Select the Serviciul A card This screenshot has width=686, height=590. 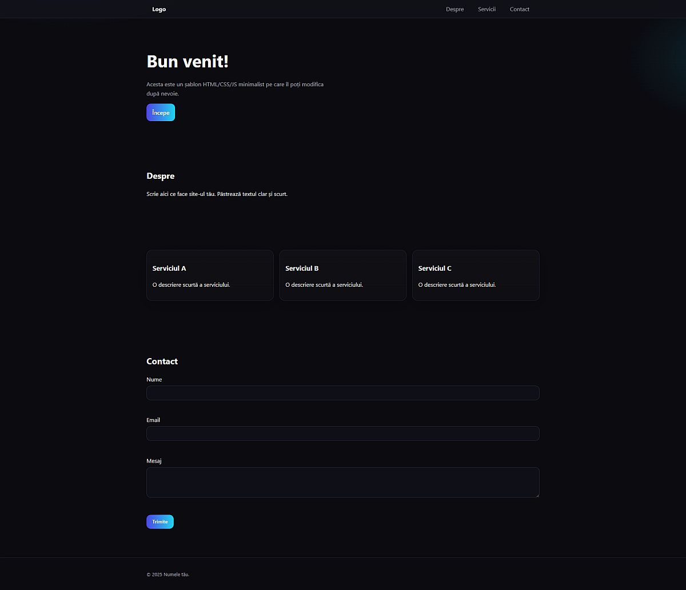tap(210, 275)
